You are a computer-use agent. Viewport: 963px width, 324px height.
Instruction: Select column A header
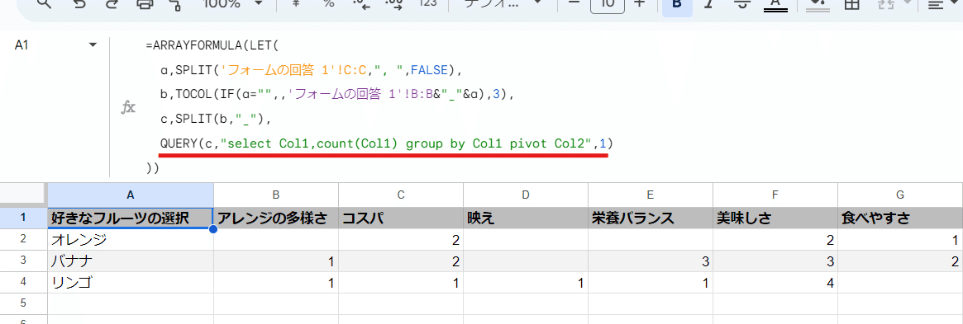coord(131,195)
